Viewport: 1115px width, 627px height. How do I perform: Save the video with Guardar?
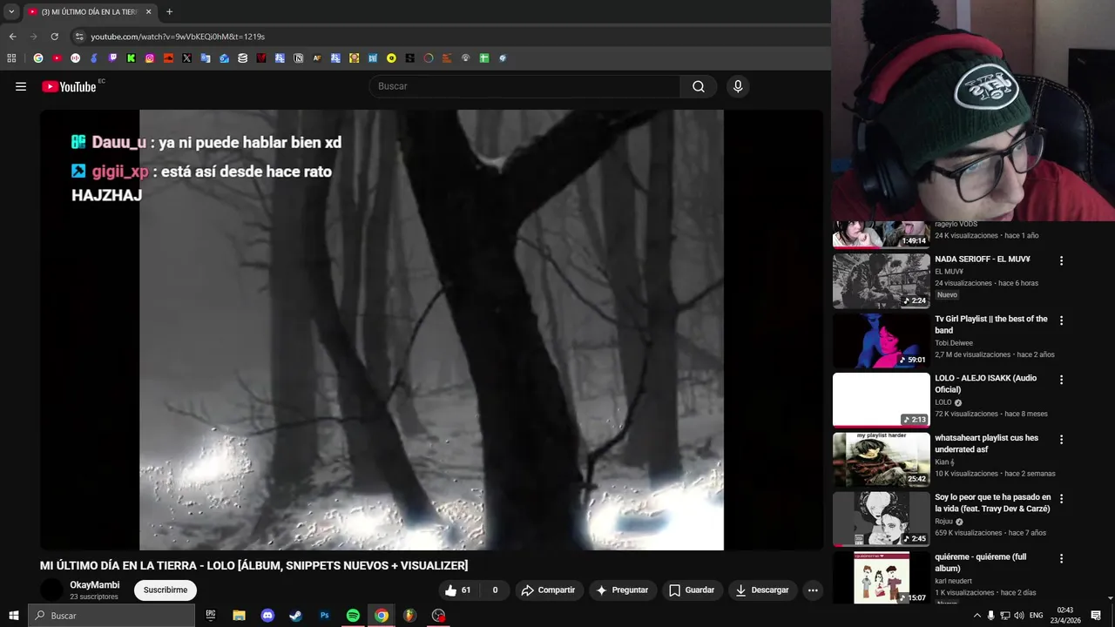coord(692,590)
